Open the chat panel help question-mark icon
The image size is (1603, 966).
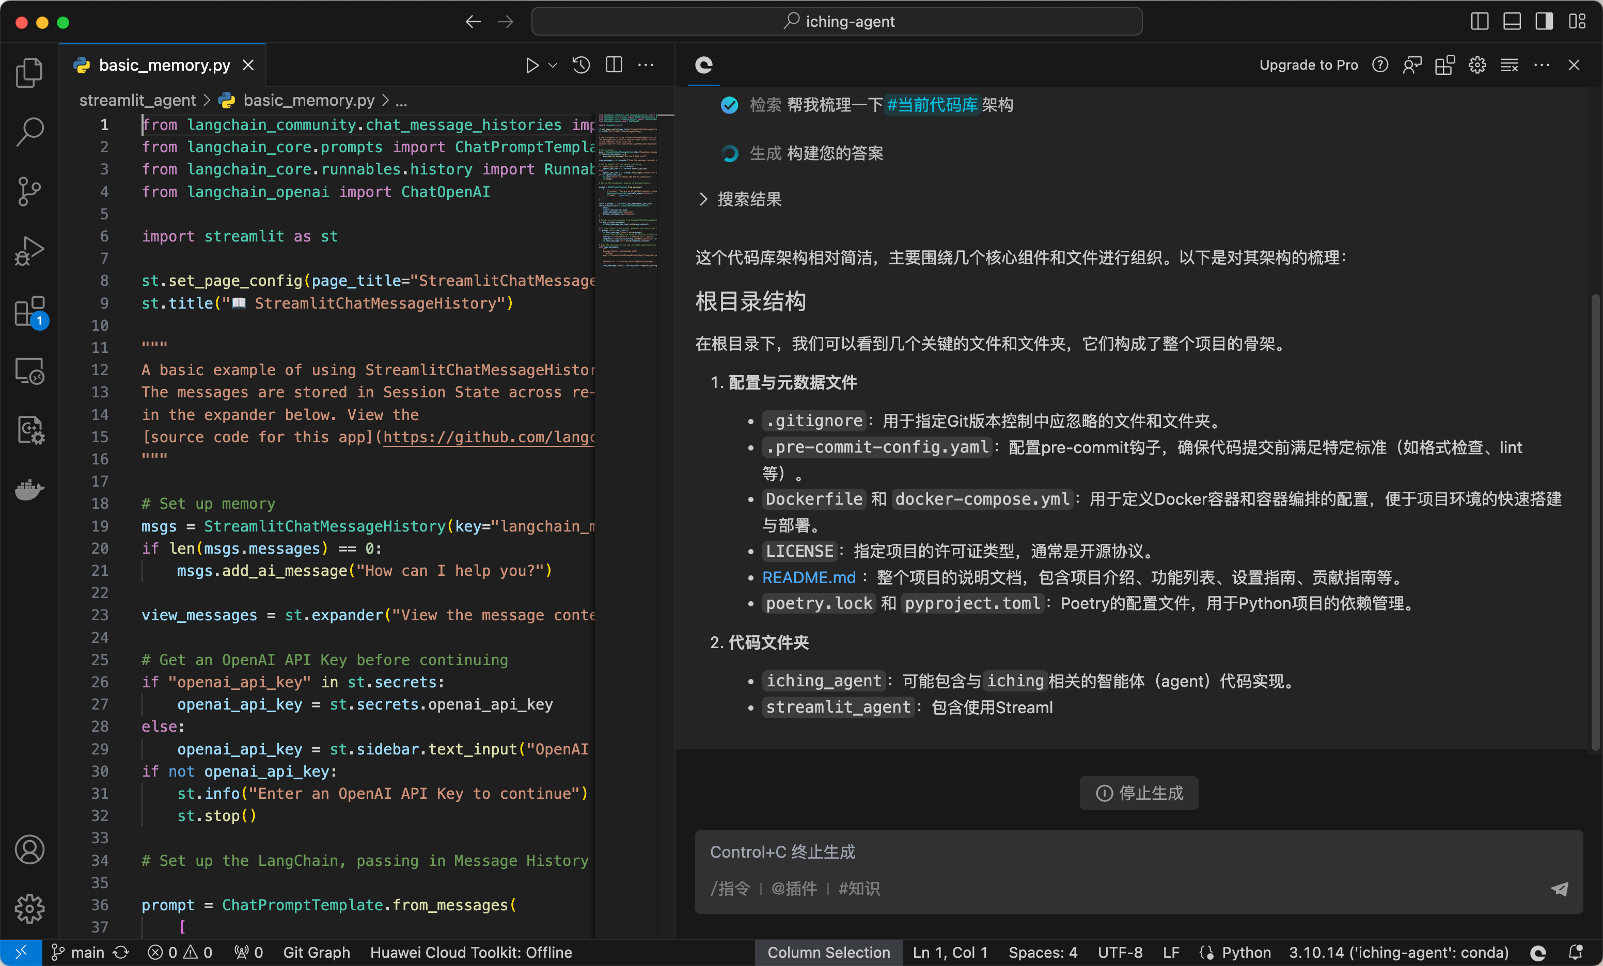click(1380, 65)
